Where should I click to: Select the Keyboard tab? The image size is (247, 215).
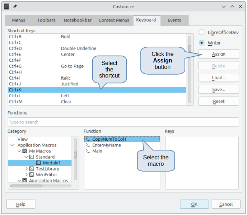(x=146, y=20)
